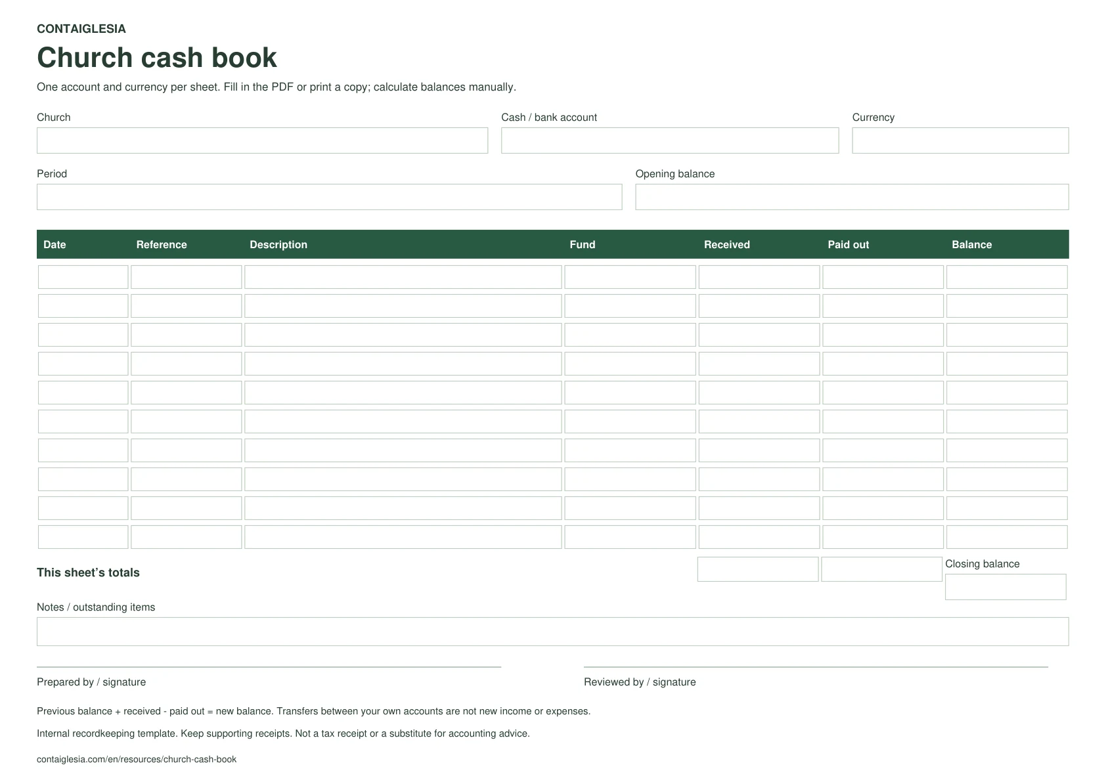Screen dimensions: 1106x782
Task: Click the last row Balance cell
Action: (x=1007, y=537)
